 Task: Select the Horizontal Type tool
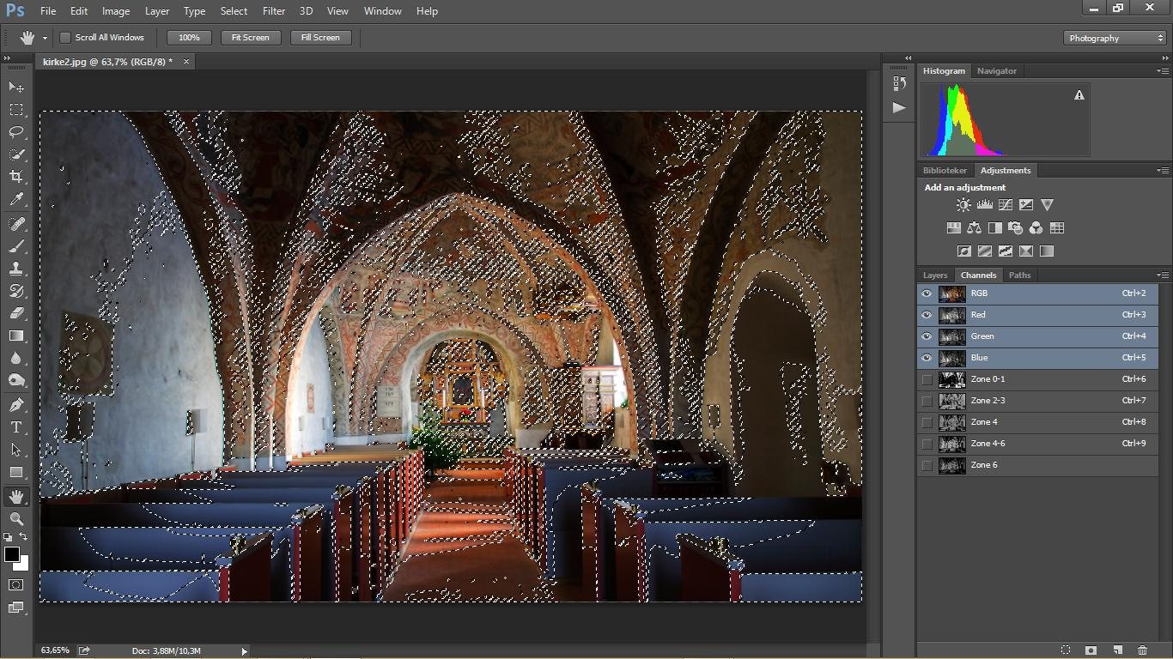[16, 427]
